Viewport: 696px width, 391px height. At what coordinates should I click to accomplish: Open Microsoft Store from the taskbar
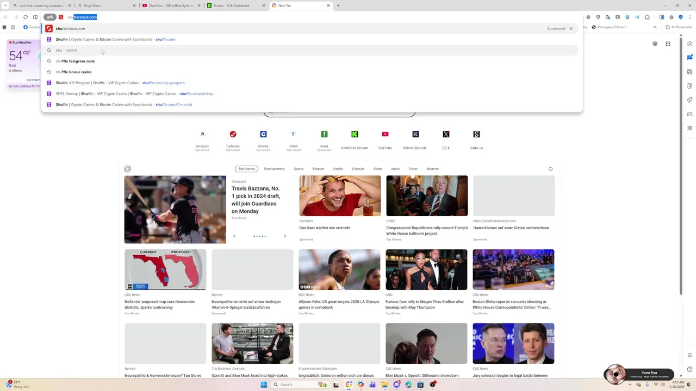pyautogui.click(x=420, y=384)
